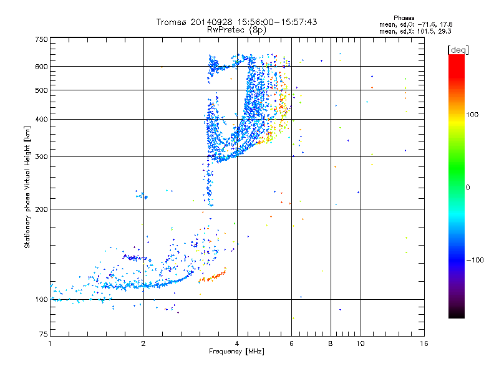Click the x-axis tick label '2'
The image size is (499, 374).
(x=143, y=343)
